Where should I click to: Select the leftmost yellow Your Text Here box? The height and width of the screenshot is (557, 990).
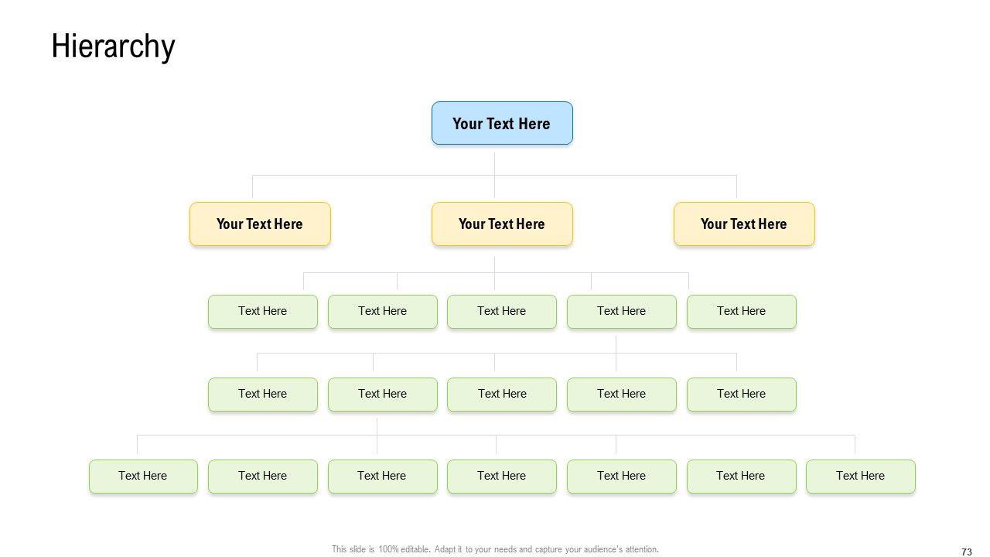click(x=260, y=224)
